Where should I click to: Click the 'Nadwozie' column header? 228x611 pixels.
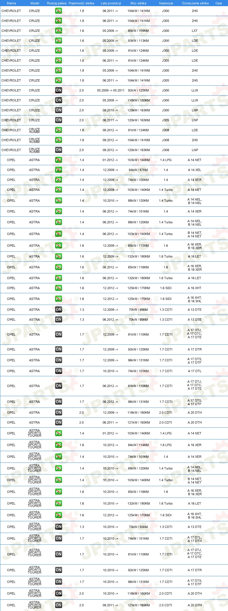click(x=166, y=3)
